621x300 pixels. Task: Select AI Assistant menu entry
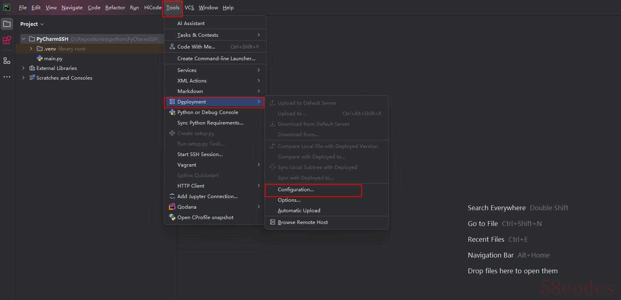pyautogui.click(x=215, y=23)
